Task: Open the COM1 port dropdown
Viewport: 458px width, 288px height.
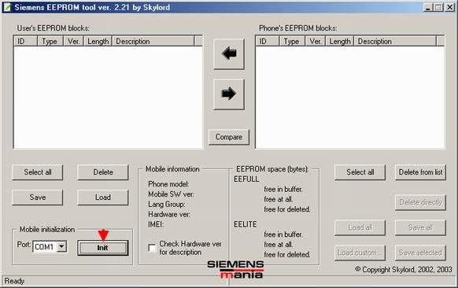Action: [x=61, y=246]
